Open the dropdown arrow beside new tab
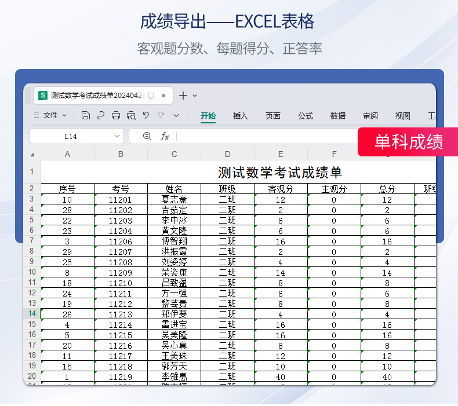The image size is (458, 406). point(195,95)
